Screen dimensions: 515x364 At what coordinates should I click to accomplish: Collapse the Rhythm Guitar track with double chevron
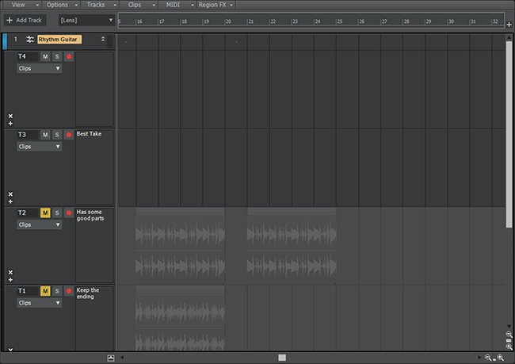pos(103,39)
